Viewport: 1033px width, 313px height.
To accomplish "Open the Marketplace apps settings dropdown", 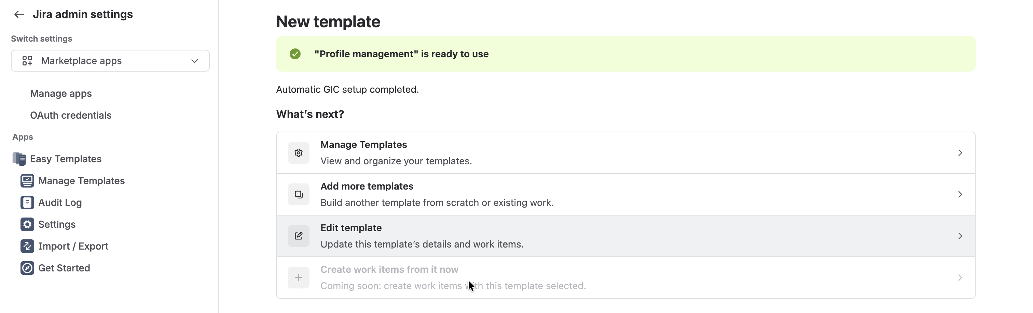I will click(x=110, y=61).
